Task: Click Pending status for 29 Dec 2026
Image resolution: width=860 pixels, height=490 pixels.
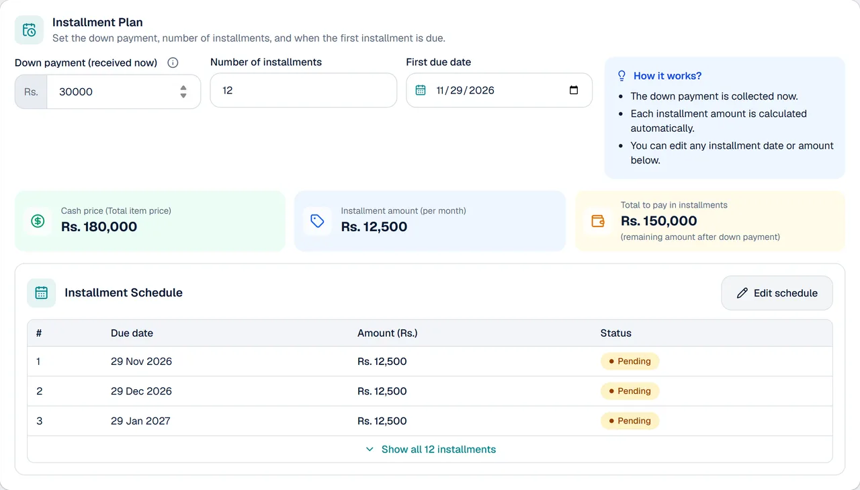Action: [x=630, y=391]
